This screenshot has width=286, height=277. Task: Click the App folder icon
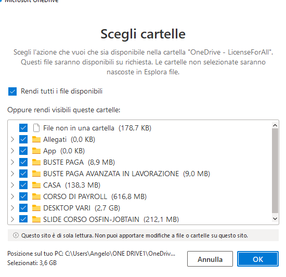point(36,151)
